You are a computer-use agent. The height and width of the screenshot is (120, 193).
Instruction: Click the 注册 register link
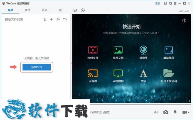[x=157, y=4]
